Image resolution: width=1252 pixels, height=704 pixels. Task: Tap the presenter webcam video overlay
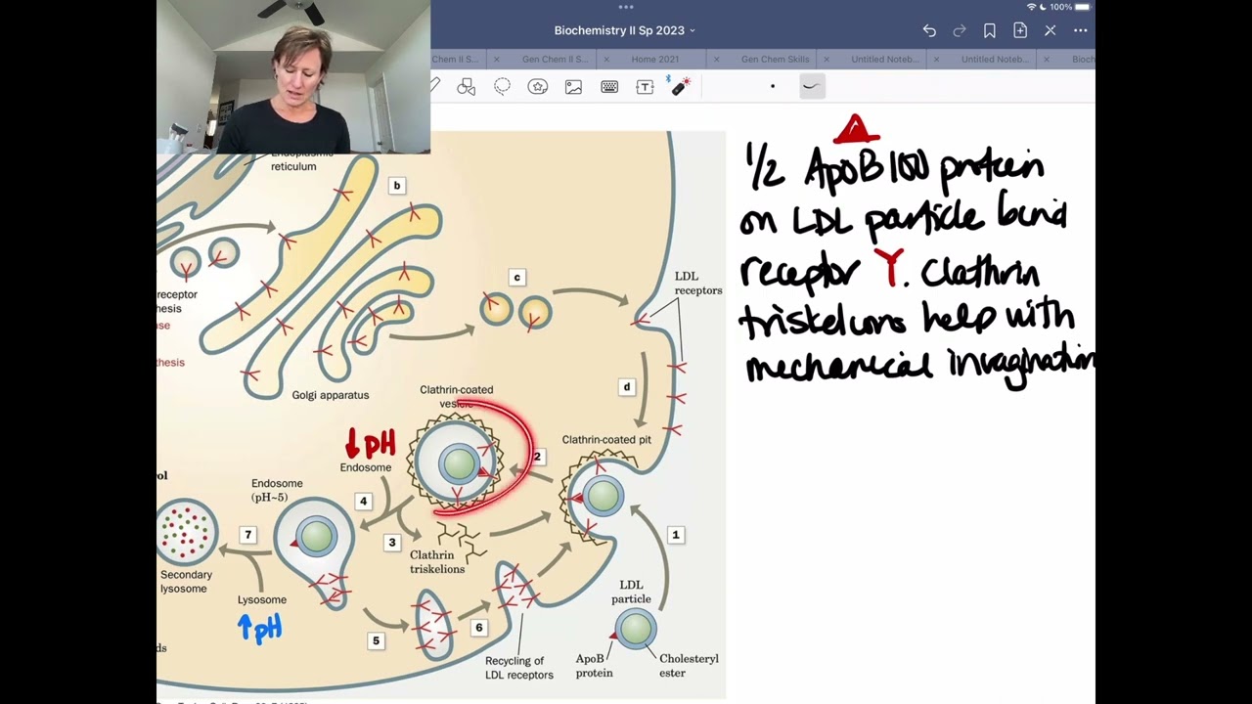[x=293, y=77]
